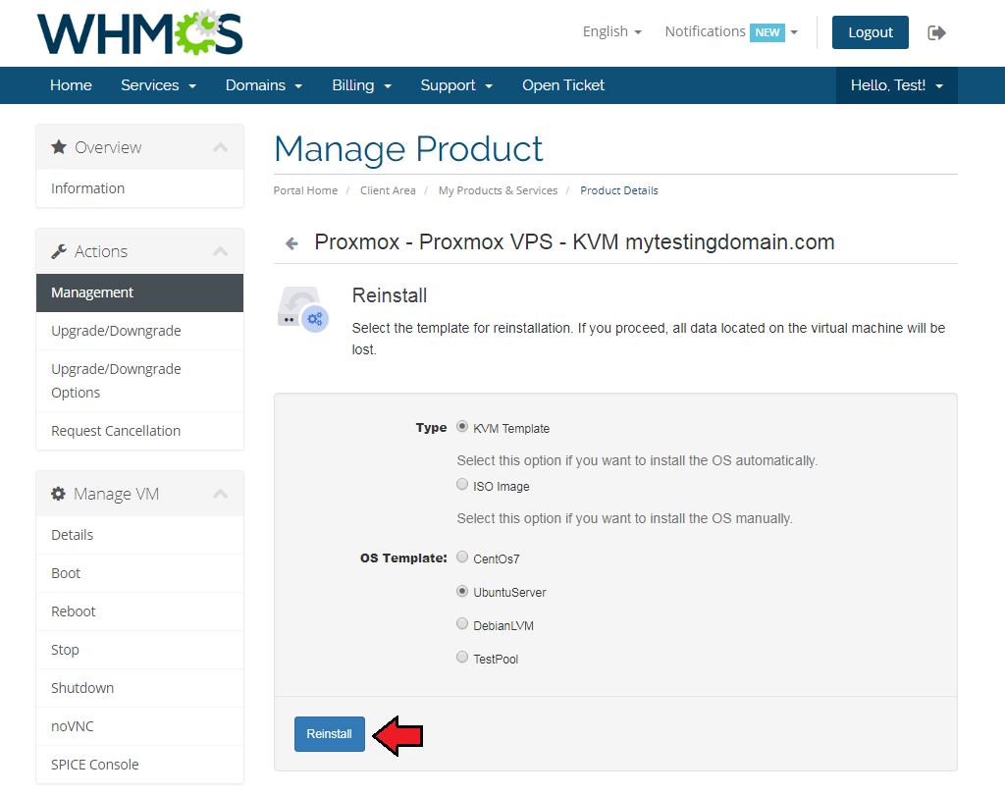The width and height of the screenshot is (1005, 796).
Task: Open Request Cancellation sidebar item
Action: (x=139, y=431)
